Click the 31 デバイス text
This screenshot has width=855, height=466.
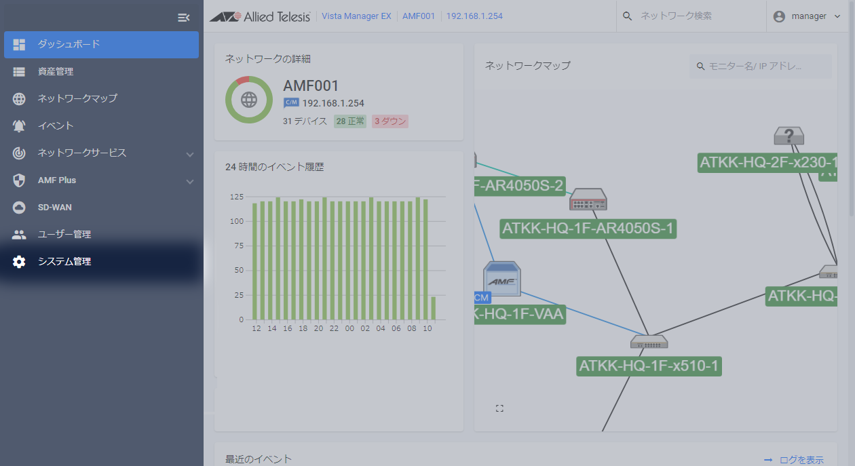point(305,121)
